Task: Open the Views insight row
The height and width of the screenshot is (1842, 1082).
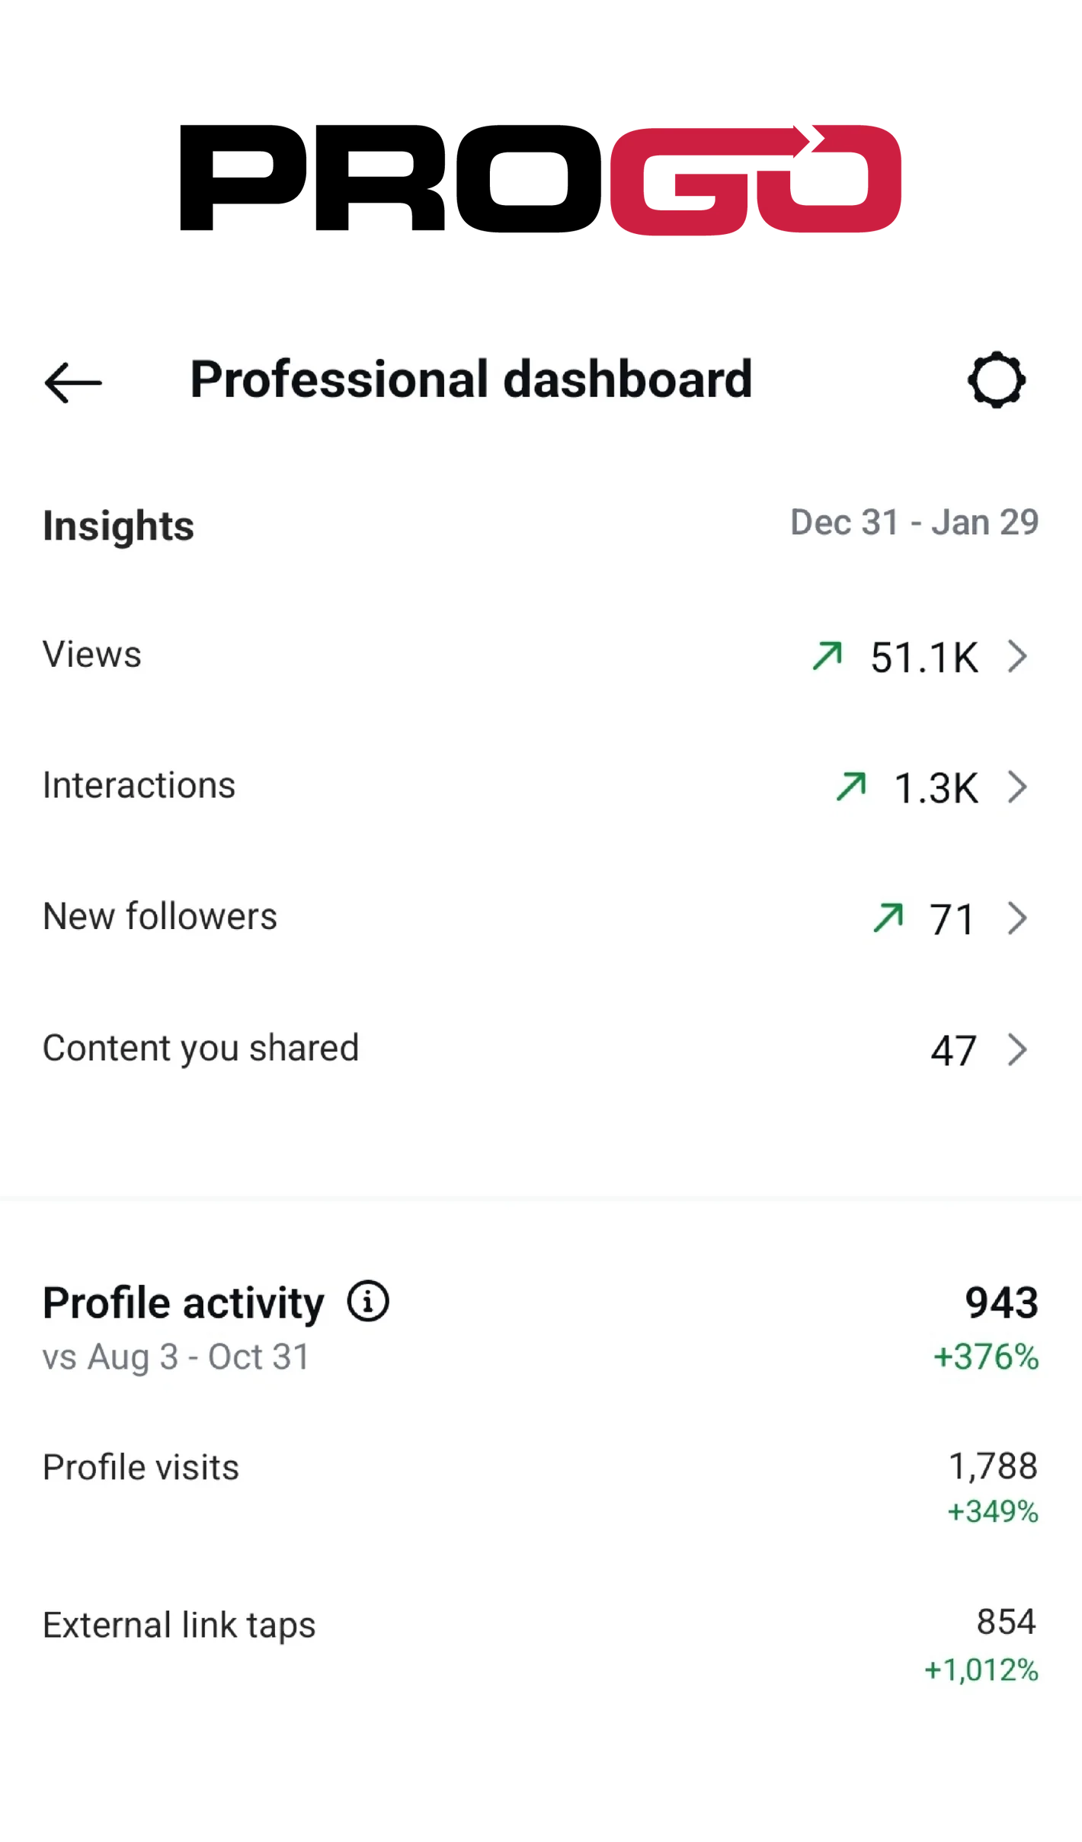Action: pos(92,655)
